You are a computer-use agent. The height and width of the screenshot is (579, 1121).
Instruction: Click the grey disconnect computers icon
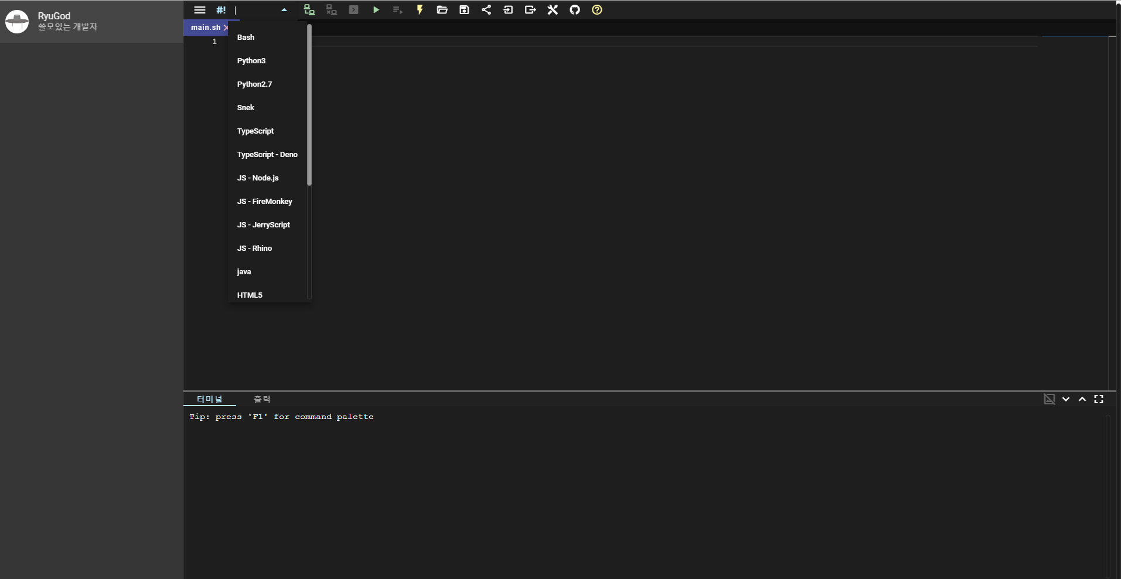pyautogui.click(x=332, y=10)
